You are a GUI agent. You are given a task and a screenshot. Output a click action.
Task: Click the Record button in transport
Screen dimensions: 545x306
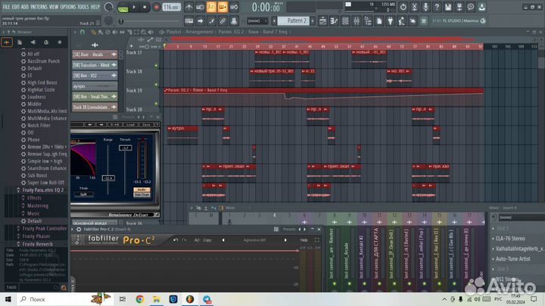coord(155,7)
